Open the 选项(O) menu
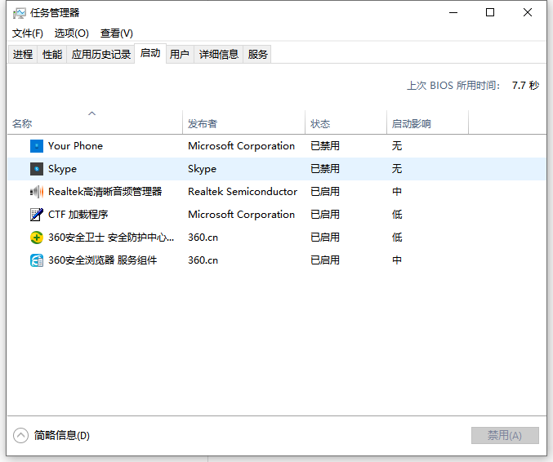The height and width of the screenshot is (462, 553). (x=72, y=33)
